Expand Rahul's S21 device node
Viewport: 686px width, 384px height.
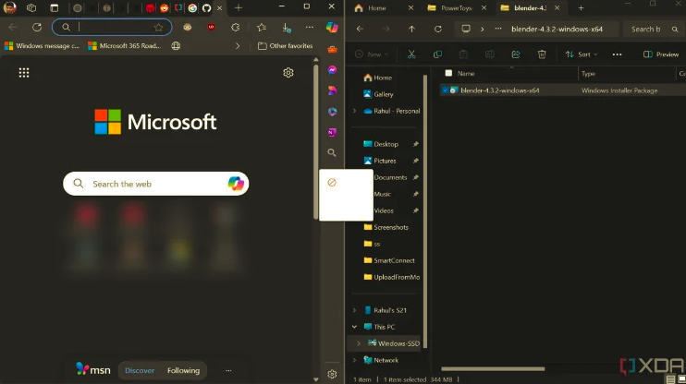pyautogui.click(x=355, y=310)
